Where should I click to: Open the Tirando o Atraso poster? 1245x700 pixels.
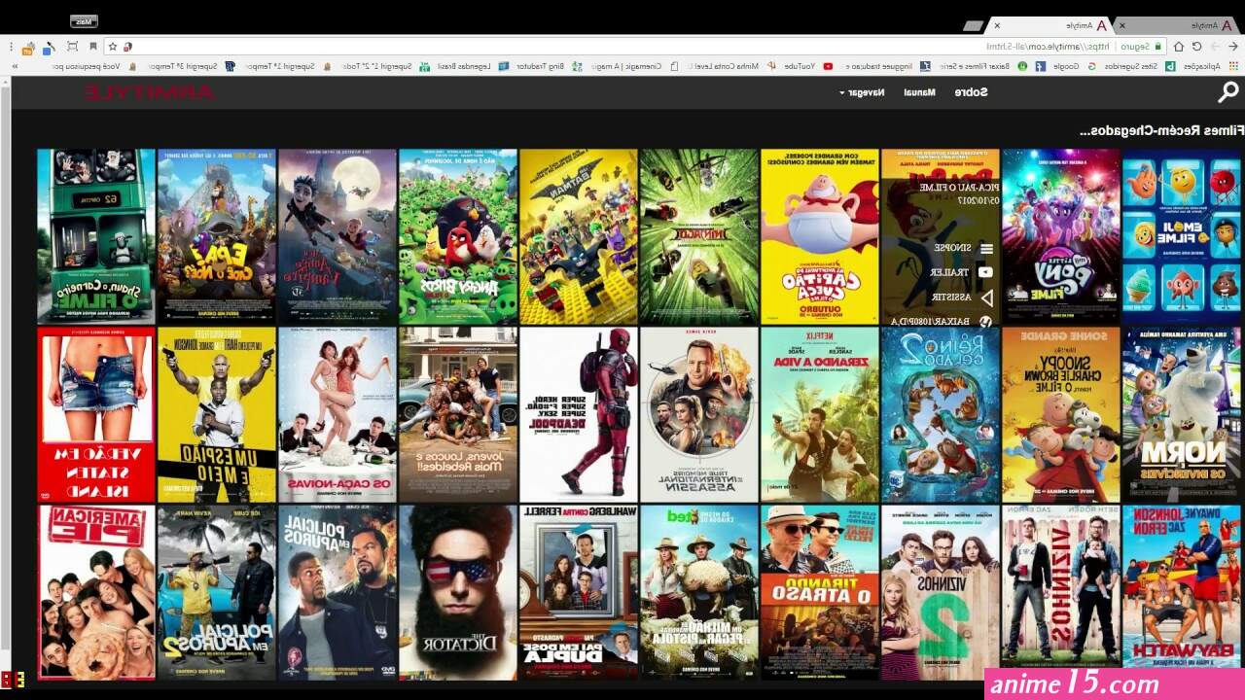click(820, 592)
